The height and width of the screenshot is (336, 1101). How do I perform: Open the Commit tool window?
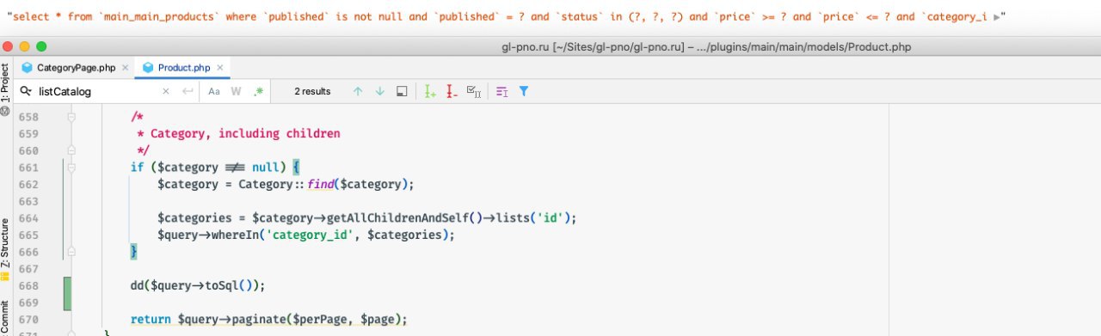coord(6,316)
